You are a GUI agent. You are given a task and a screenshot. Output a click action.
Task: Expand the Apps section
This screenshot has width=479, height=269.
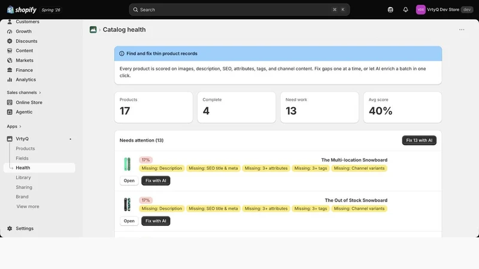pos(14,126)
